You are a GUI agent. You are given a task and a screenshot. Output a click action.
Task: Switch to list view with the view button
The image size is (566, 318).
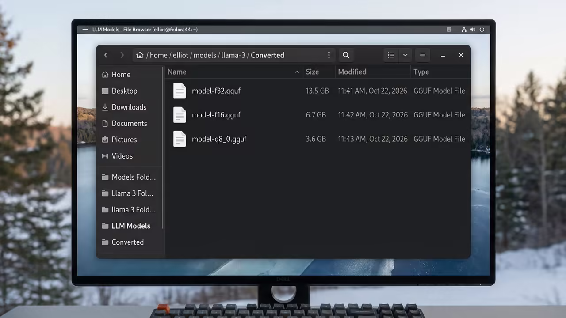coord(391,55)
